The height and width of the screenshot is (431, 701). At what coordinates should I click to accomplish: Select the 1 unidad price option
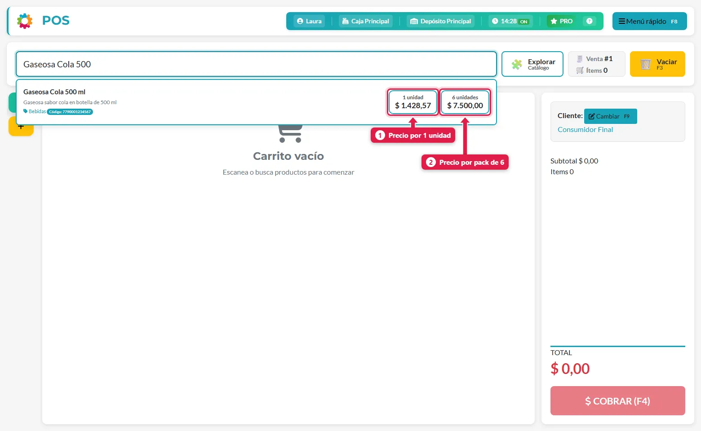tap(413, 102)
